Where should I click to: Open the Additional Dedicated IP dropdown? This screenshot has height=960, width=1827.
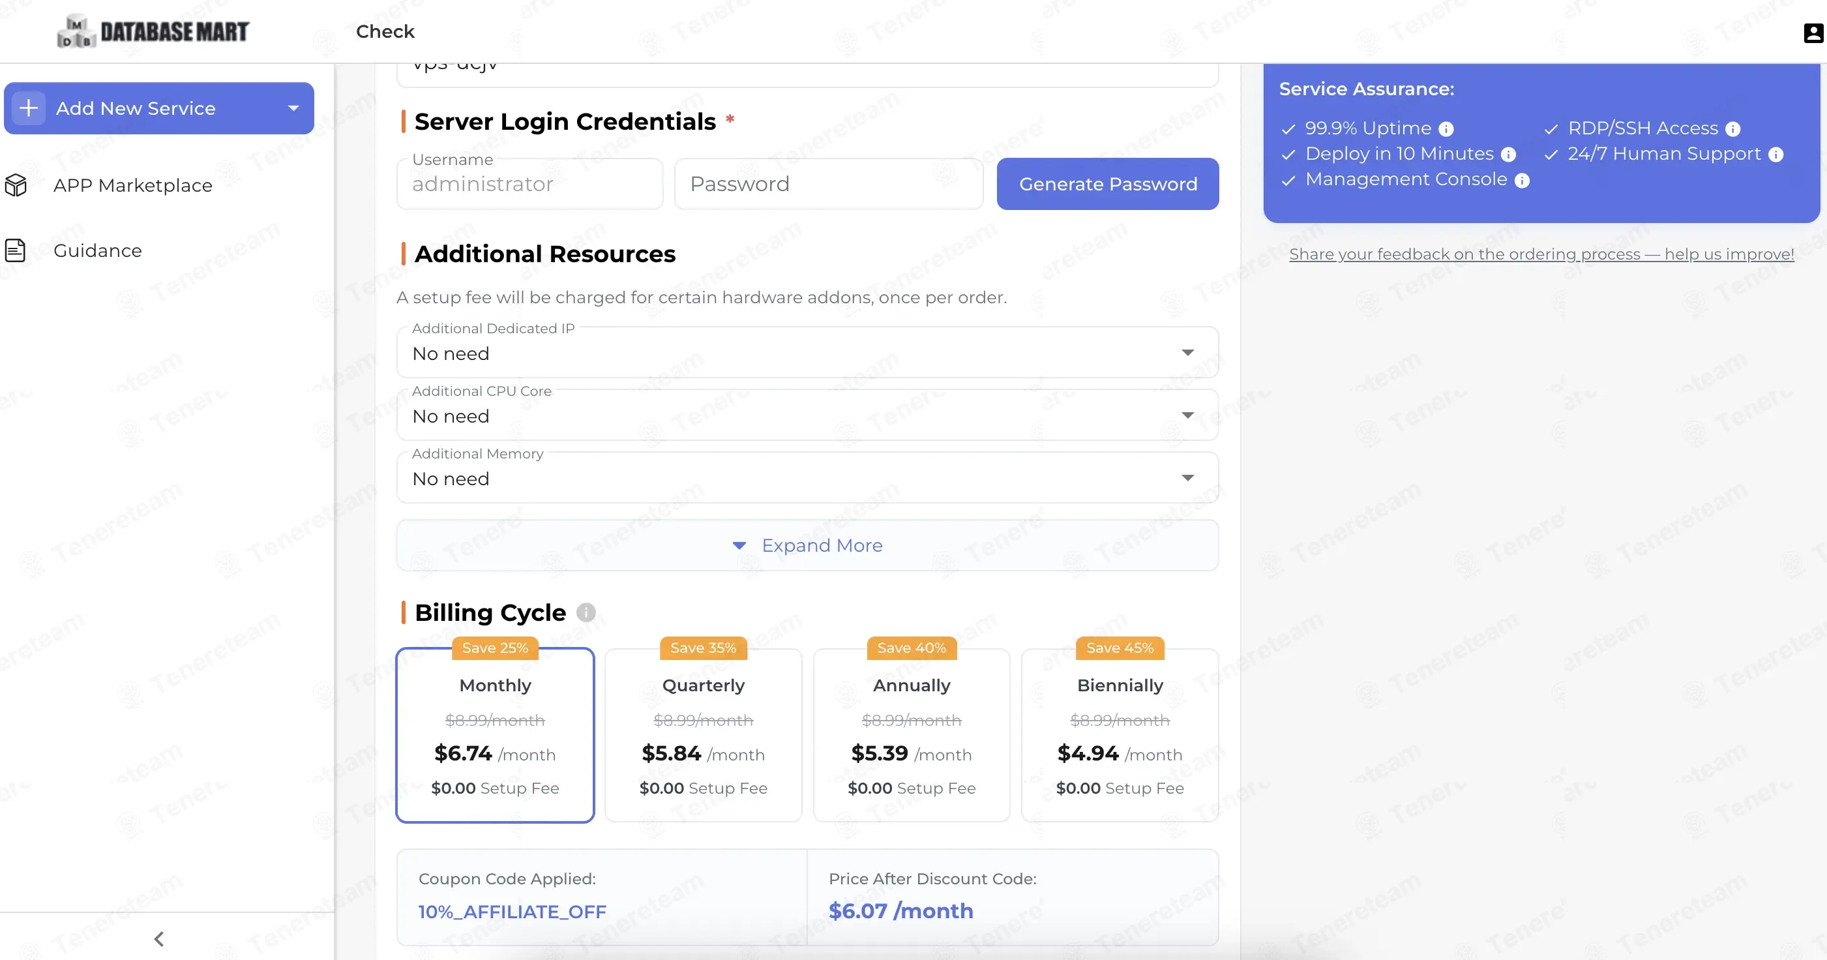pyautogui.click(x=807, y=353)
